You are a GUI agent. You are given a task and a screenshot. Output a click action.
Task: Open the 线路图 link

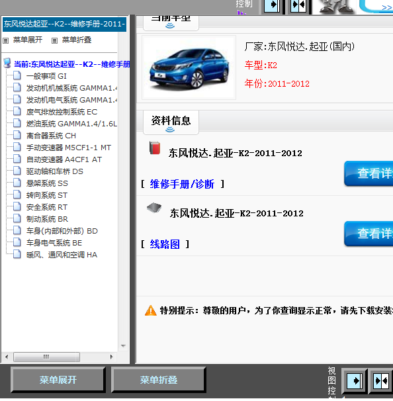(165, 244)
